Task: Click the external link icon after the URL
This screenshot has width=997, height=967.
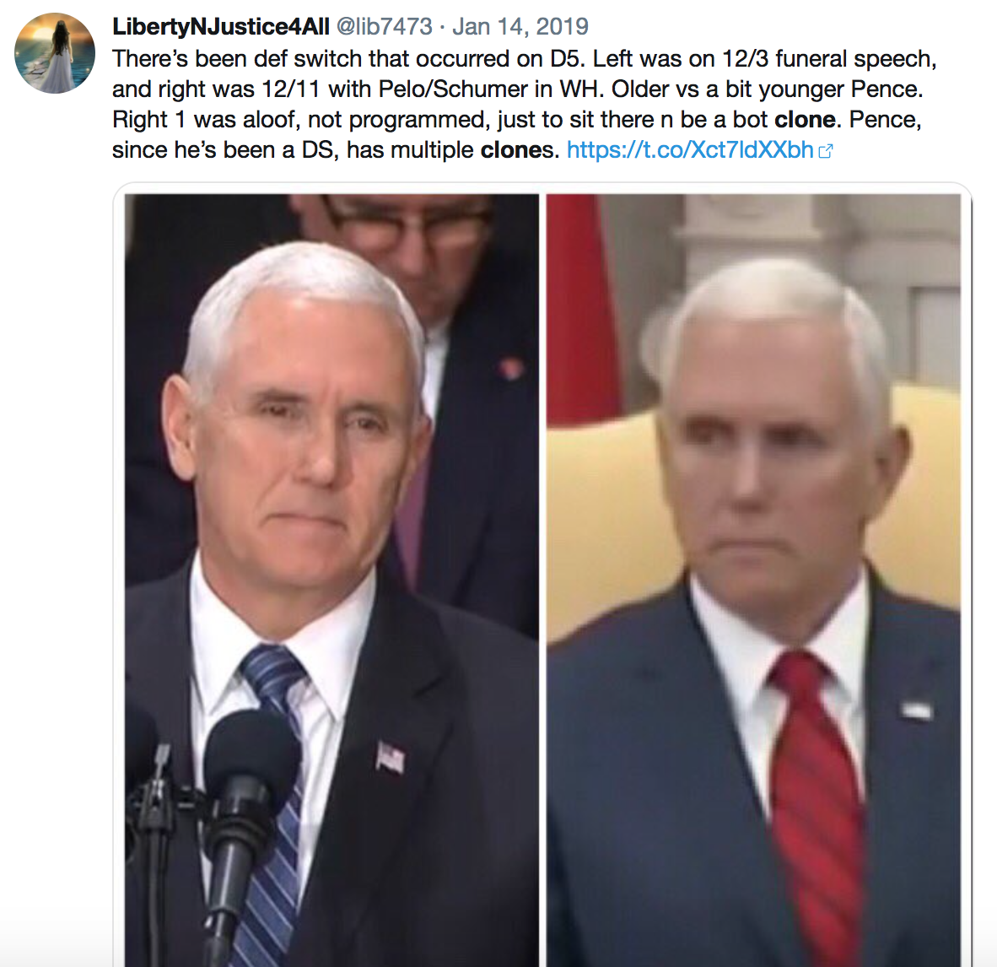Action: 825,151
